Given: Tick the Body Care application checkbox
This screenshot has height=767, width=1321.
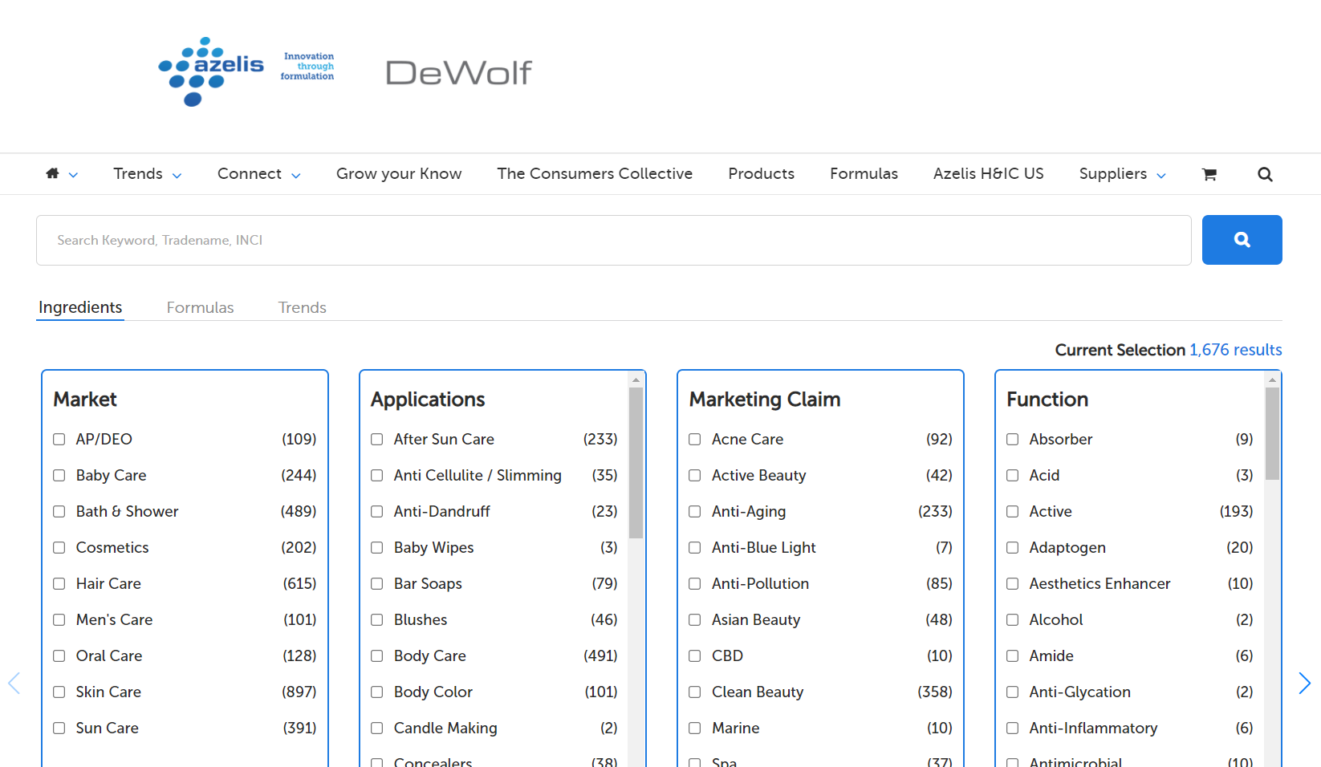Looking at the screenshot, I should (x=377, y=656).
